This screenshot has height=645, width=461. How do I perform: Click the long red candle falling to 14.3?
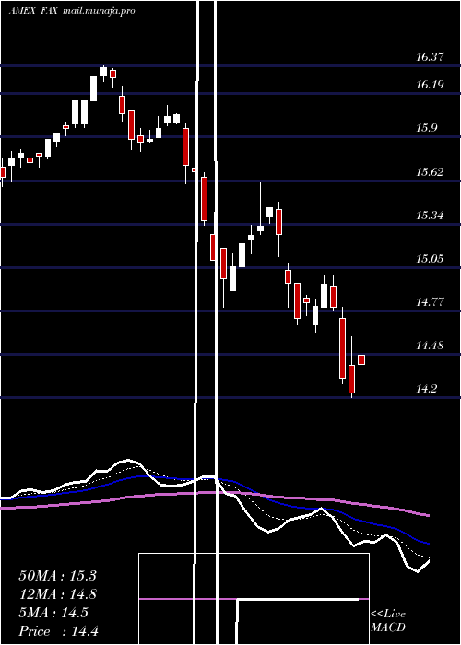point(342,348)
